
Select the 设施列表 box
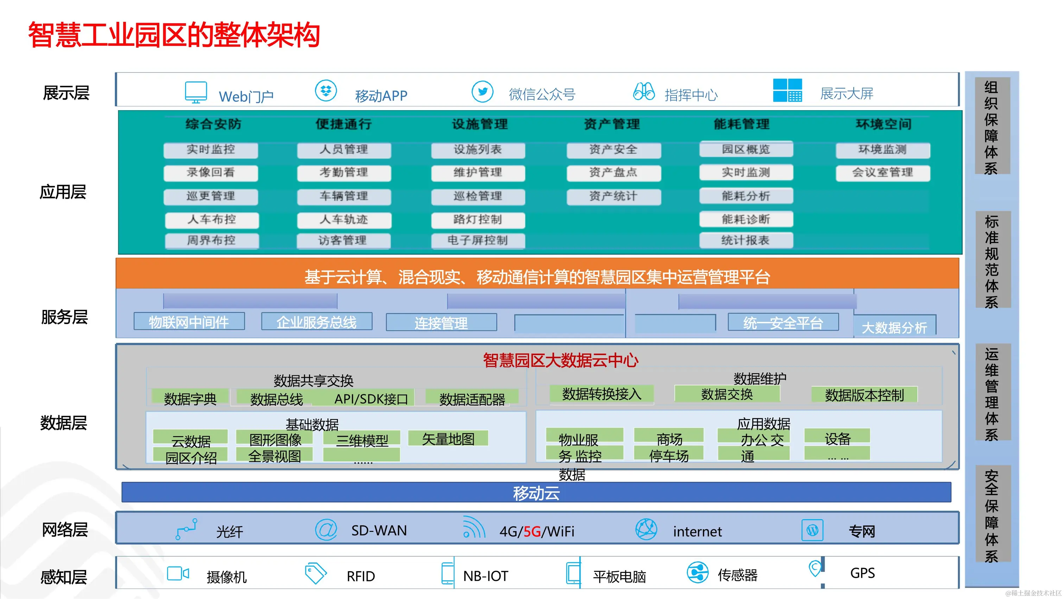coord(478,150)
